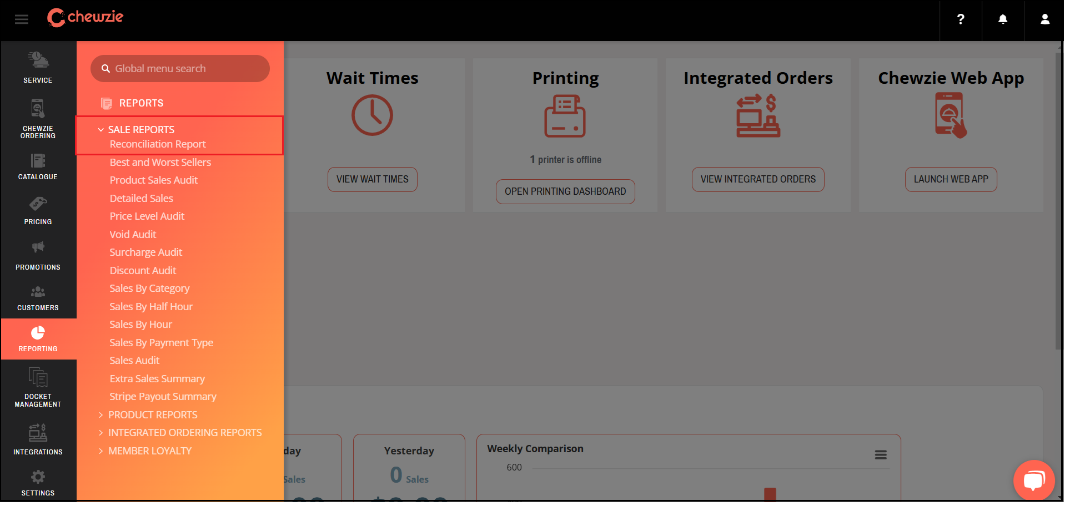Open the Price Level Audit report
Screen dimensions: 1065x506
click(147, 216)
